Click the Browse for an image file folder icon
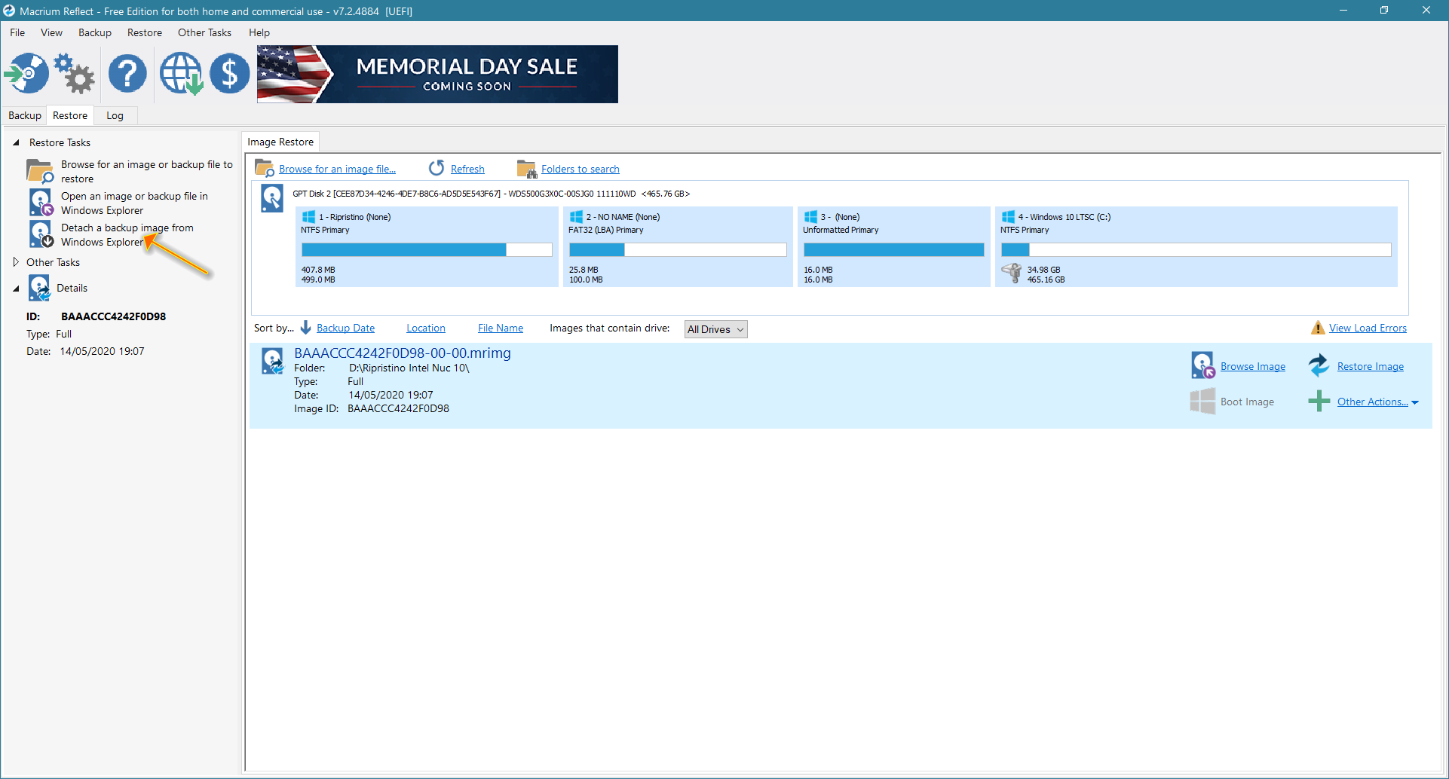Image resolution: width=1449 pixels, height=779 pixels. point(264,168)
